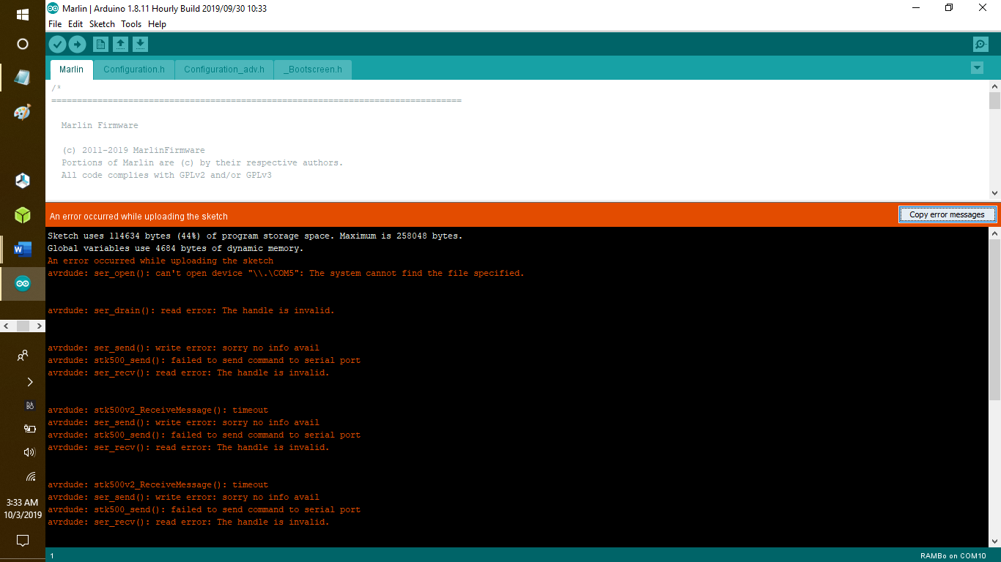
Task: Click the 'ser_drain(): read error' console line
Action: point(191,310)
